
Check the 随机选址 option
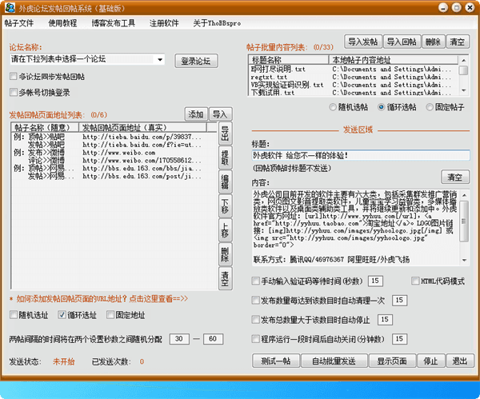point(14,315)
